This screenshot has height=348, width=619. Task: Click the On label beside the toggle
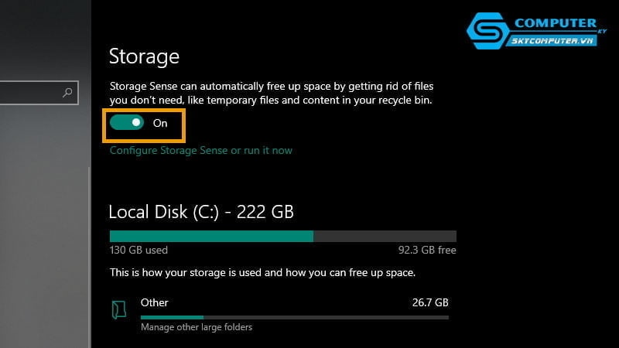click(160, 124)
